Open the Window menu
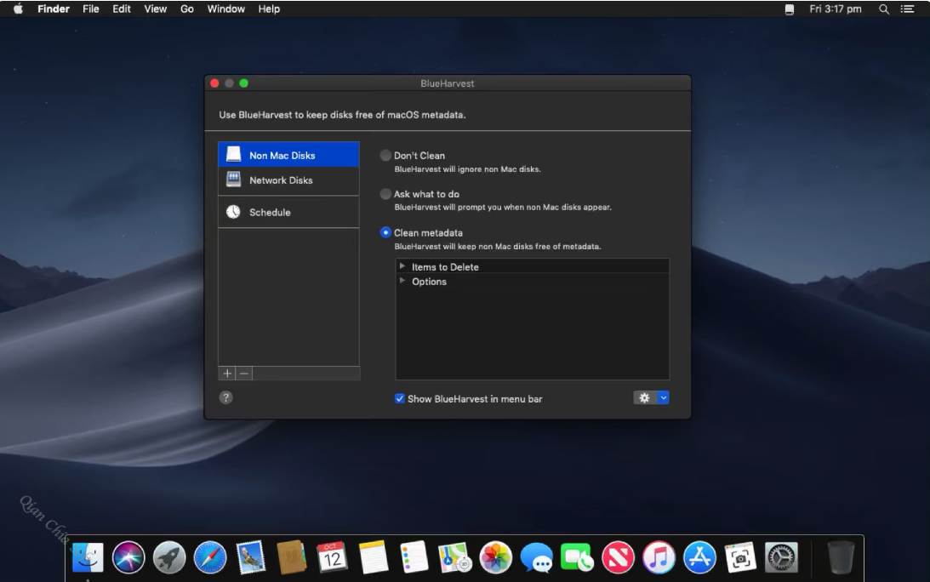Viewport: 930px width, 582px height. pyautogui.click(x=226, y=9)
